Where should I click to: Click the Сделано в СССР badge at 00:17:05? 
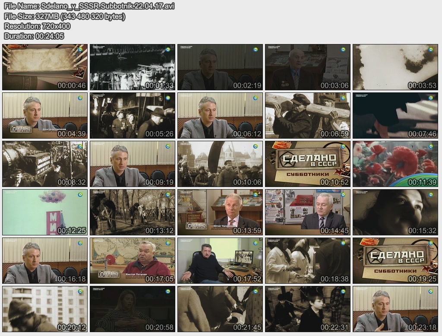tap(108, 274)
